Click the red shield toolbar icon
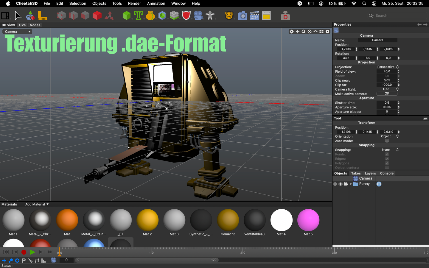The height and width of the screenshot is (268, 429). (186, 15)
